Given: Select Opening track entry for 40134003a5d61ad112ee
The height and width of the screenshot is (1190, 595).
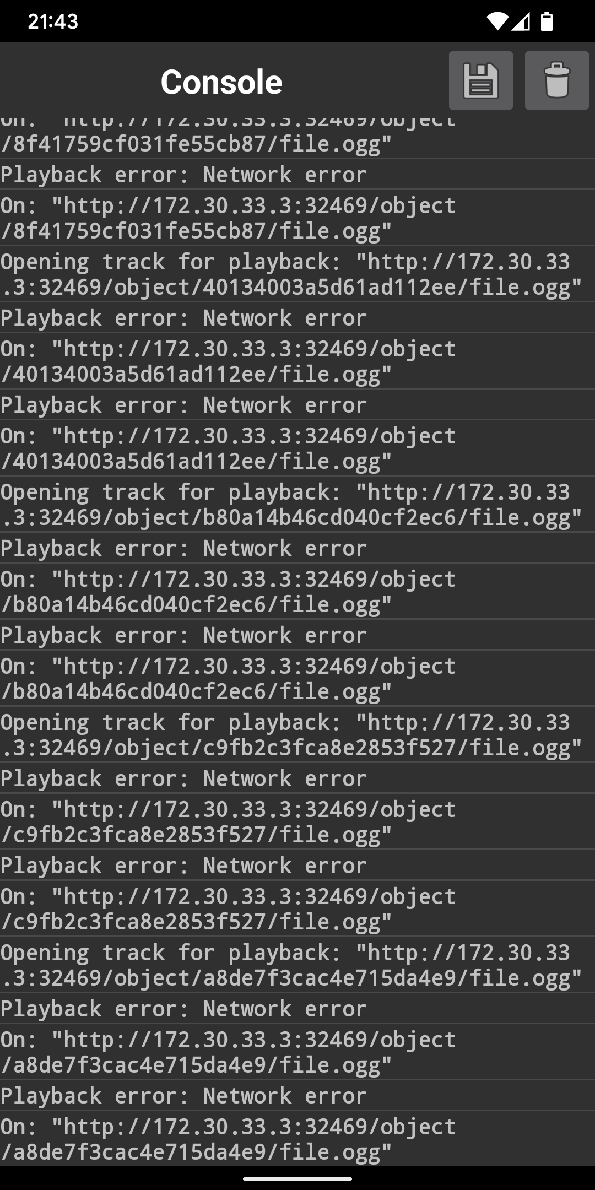Looking at the screenshot, I should 291,274.
